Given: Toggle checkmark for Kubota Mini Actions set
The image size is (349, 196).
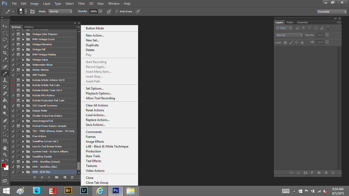Looking at the screenshot, I should (13, 95).
